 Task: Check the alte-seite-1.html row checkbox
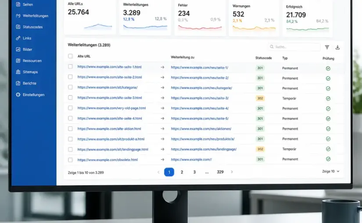click(70, 66)
